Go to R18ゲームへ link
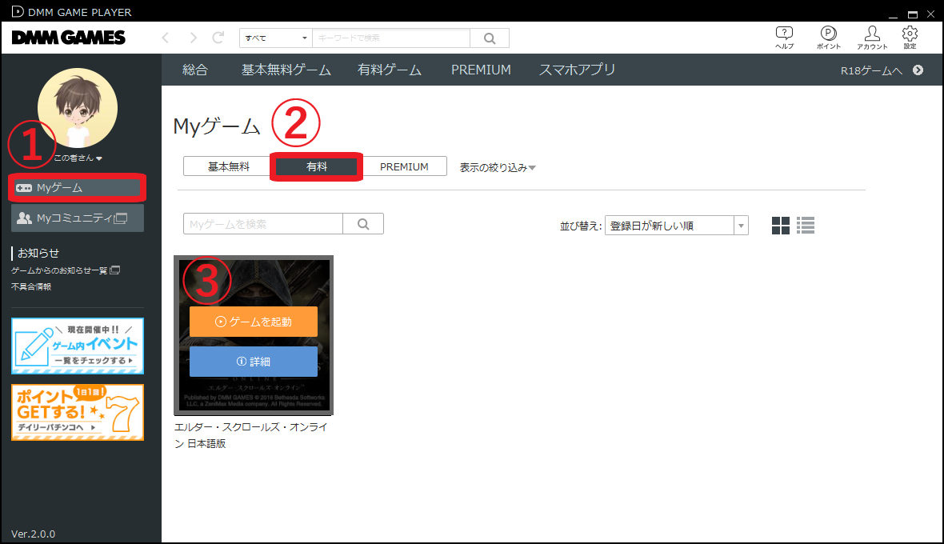 (882, 70)
